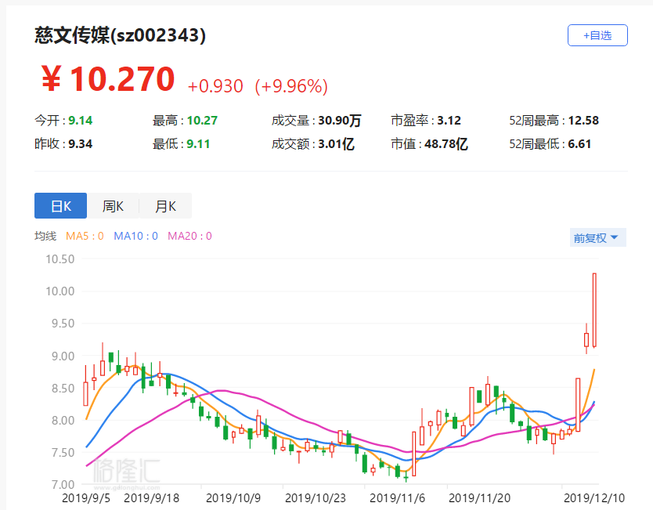The image size is (653, 510).
Task: Click the x-axis date 2019/10/23
Action: pyautogui.click(x=316, y=498)
